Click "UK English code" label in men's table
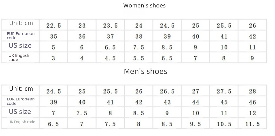Image resolution: width=275 pixels, height=136 pixels. [x=22, y=122]
